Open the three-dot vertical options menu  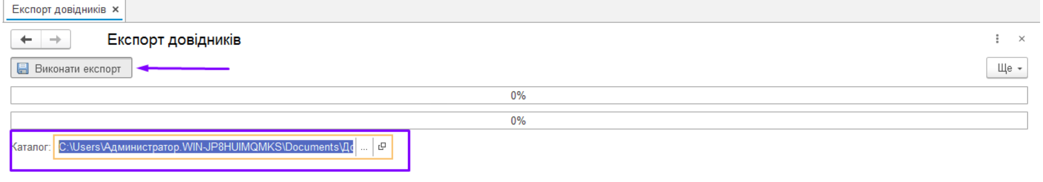997,39
